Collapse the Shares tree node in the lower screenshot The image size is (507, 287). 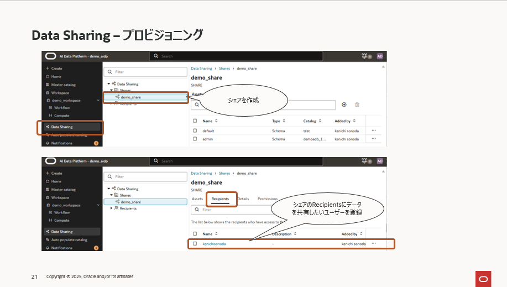112,195
